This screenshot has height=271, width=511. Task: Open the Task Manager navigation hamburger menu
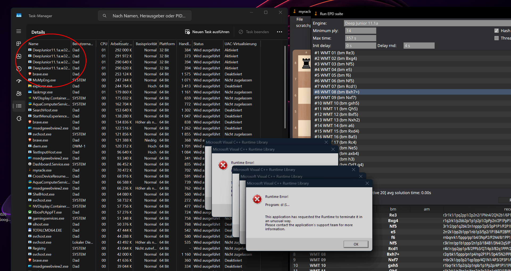coord(19,31)
